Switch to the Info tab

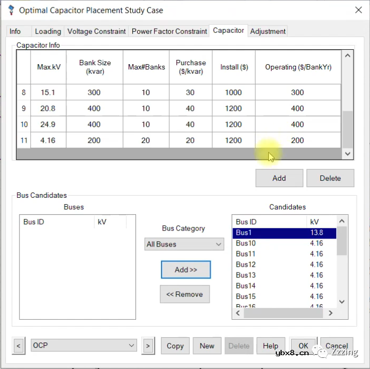click(x=15, y=31)
